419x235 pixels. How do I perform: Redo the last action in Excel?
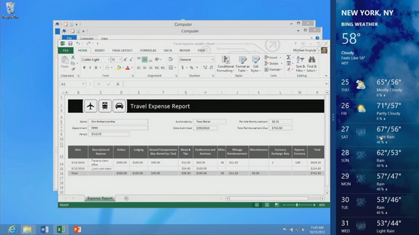[x=88, y=44]
